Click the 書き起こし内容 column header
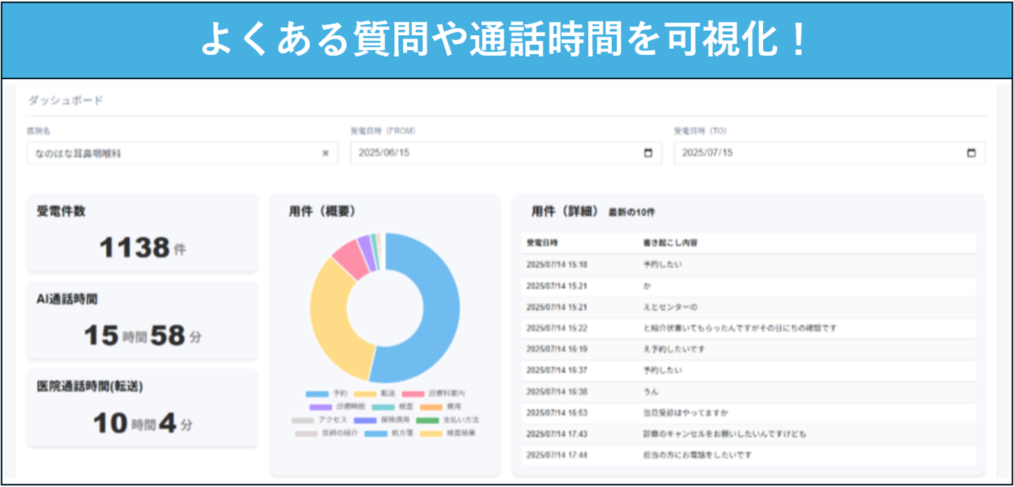The image size is (1014, 487). point(671,242)
